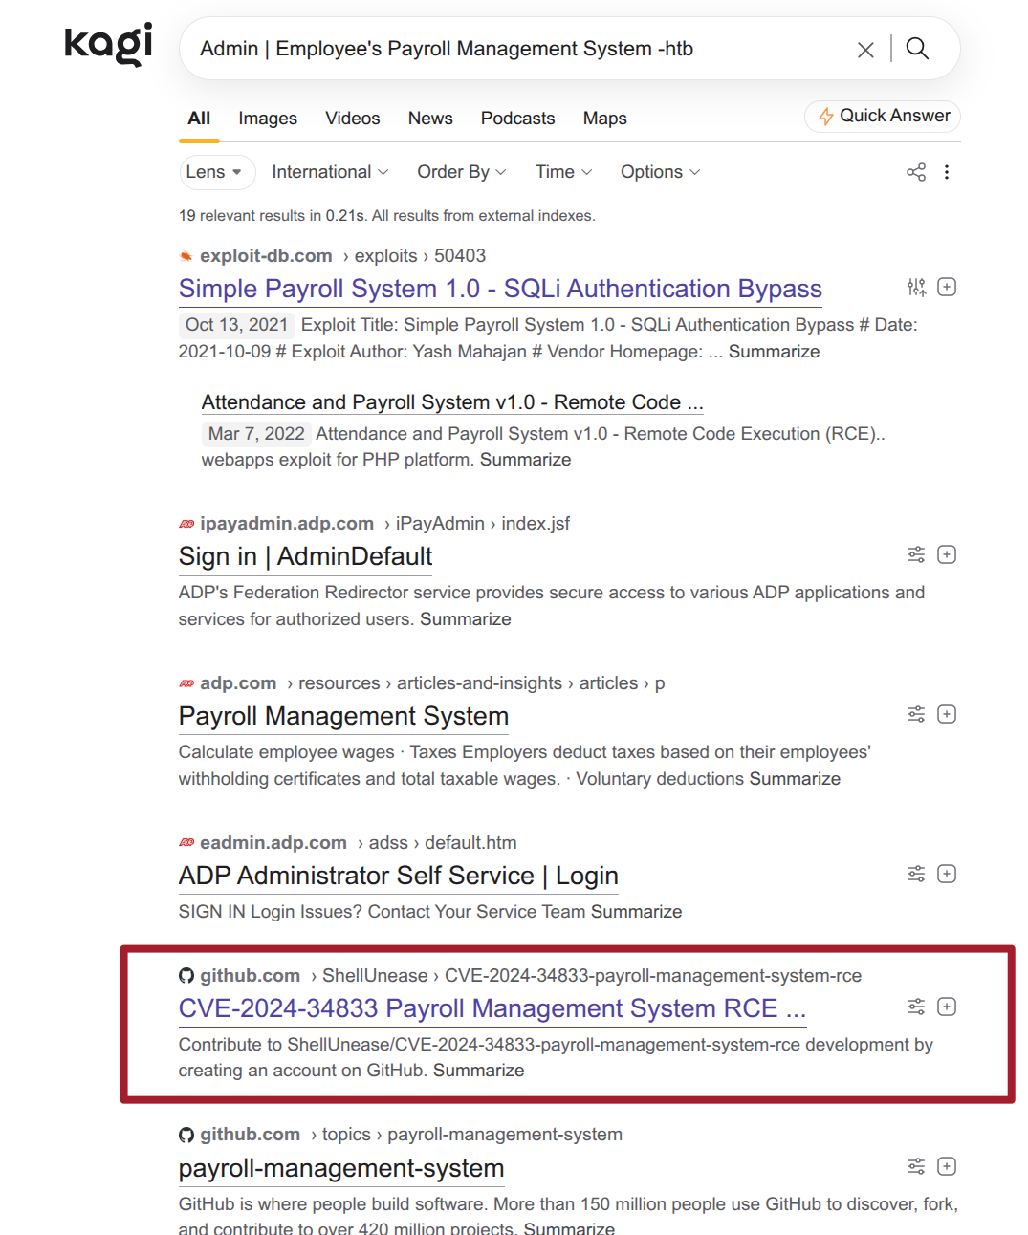Open ADP Administrator Self Service Login result
The width and height of the screenshot is (1028, 1235).
pyautogui.click(x=398, y=876)
